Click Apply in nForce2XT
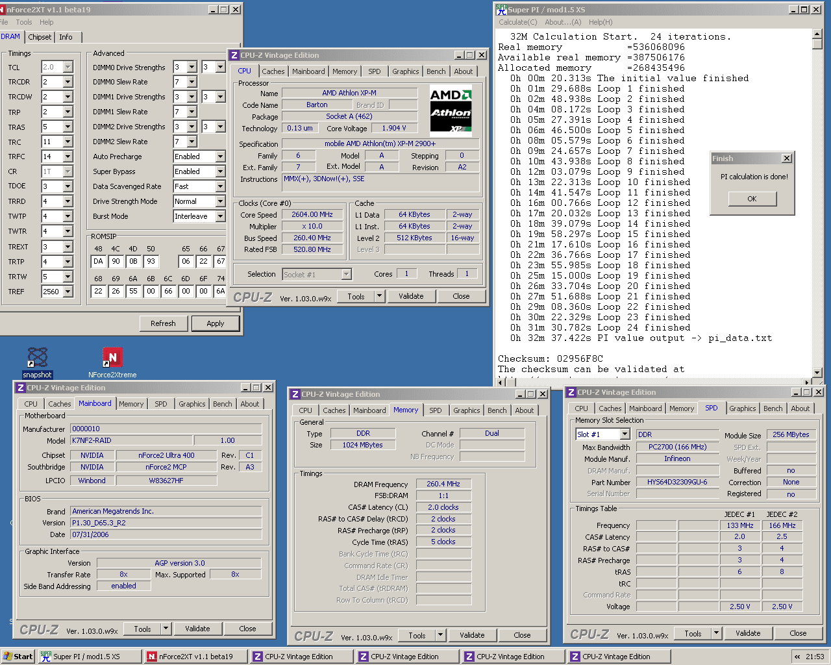The width and height of the screenshot is (831, 665). pyautogui.click(x=216, y=323)
